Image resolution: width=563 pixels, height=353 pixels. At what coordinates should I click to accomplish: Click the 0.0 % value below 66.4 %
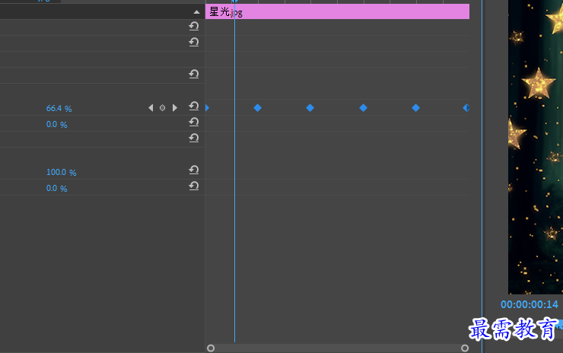click(56, 125)
